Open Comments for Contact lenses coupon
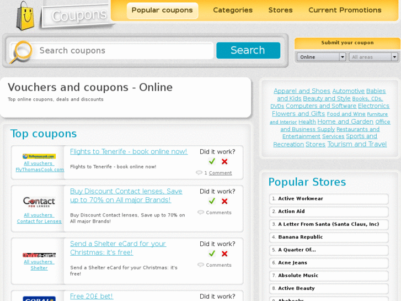Image resolution: width=401 pixels, height=301 pixels. (218, 213)
